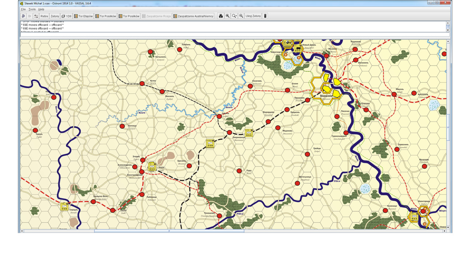Screen dimensions: 472x263
Task: Click the undo last move icon
Action: 23,16
